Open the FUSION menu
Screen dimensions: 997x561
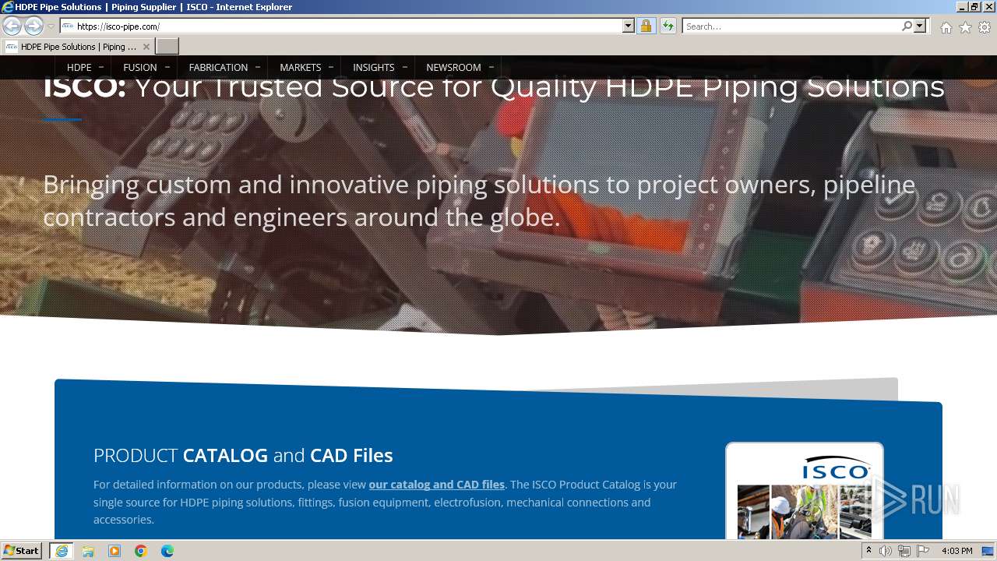click(140, 67)
